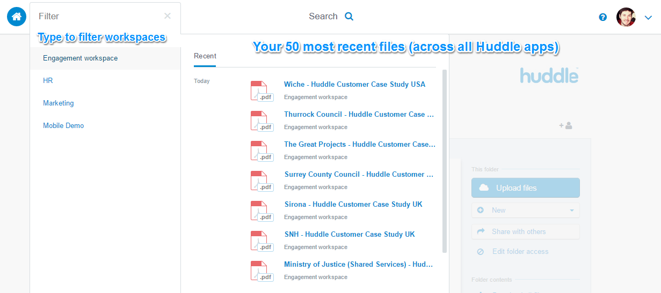Open the Thurrock Council case study link
This screenshot has width=661, height=293.
pos(359,114)
